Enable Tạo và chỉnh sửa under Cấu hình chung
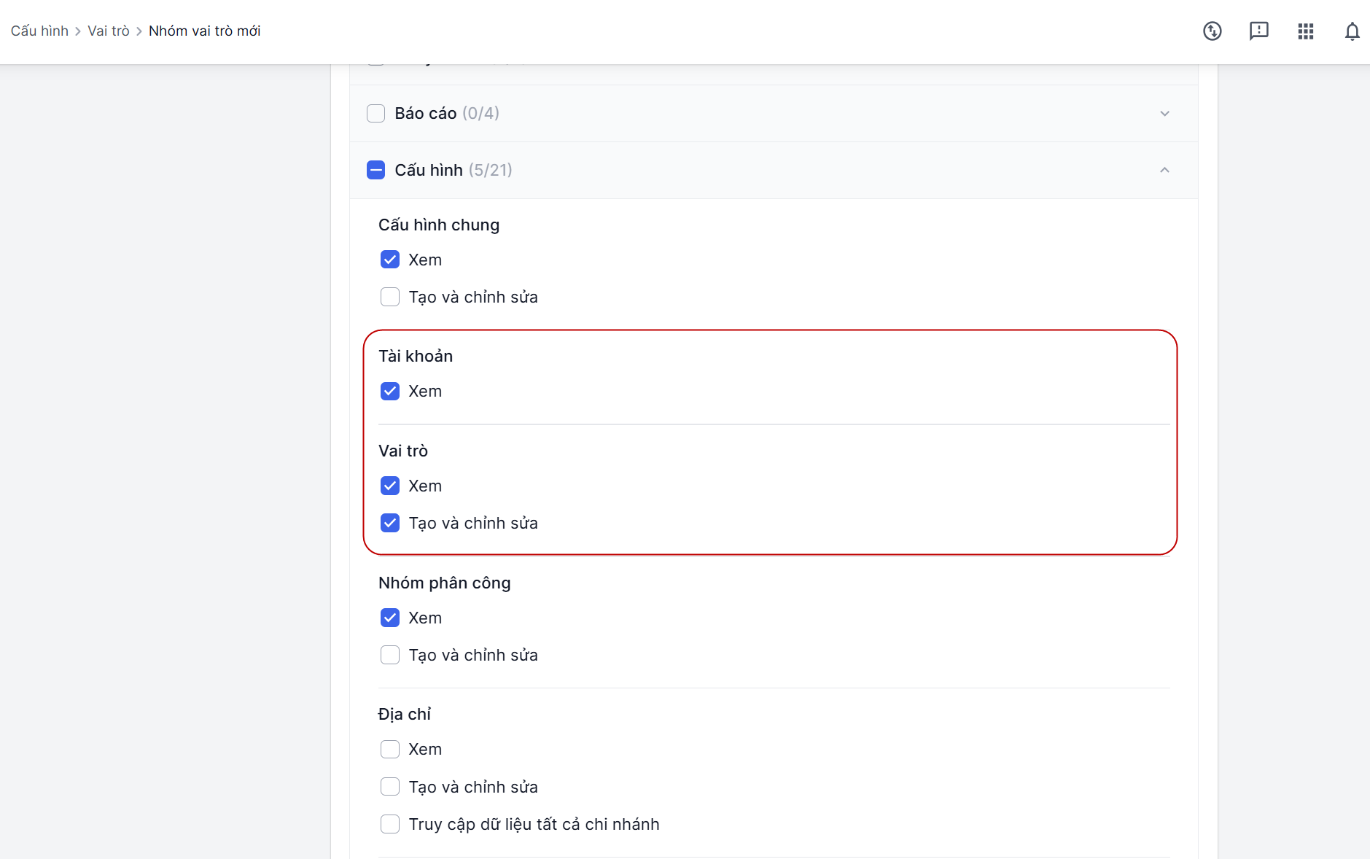Image resolution: width=1370 pixels, height=859 pixels. (390, 297)
